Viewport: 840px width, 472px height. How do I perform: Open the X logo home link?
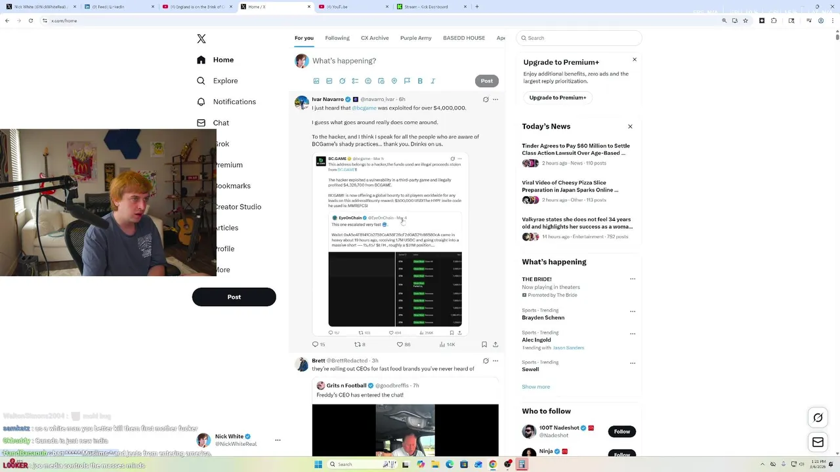coord(201,39)
